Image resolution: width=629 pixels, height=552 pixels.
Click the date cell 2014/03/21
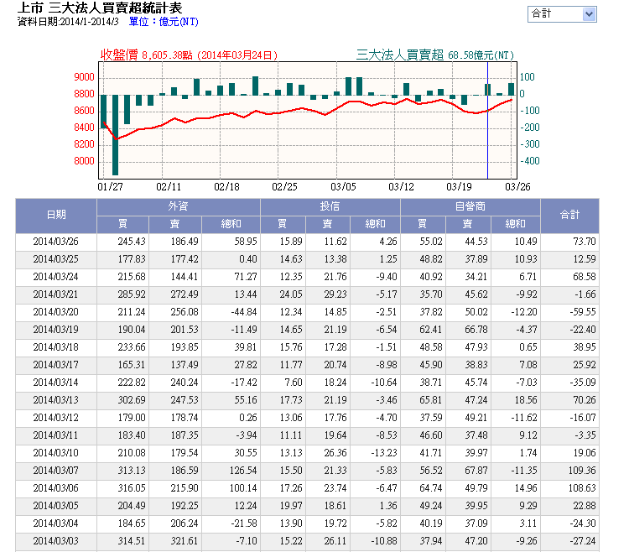point(55,294)
